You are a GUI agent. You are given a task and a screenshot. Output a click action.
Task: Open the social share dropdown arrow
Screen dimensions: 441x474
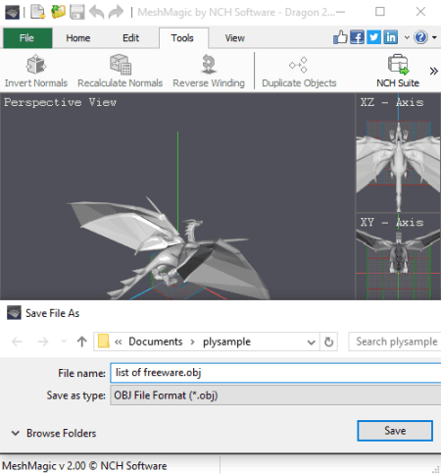coord(407,37)
